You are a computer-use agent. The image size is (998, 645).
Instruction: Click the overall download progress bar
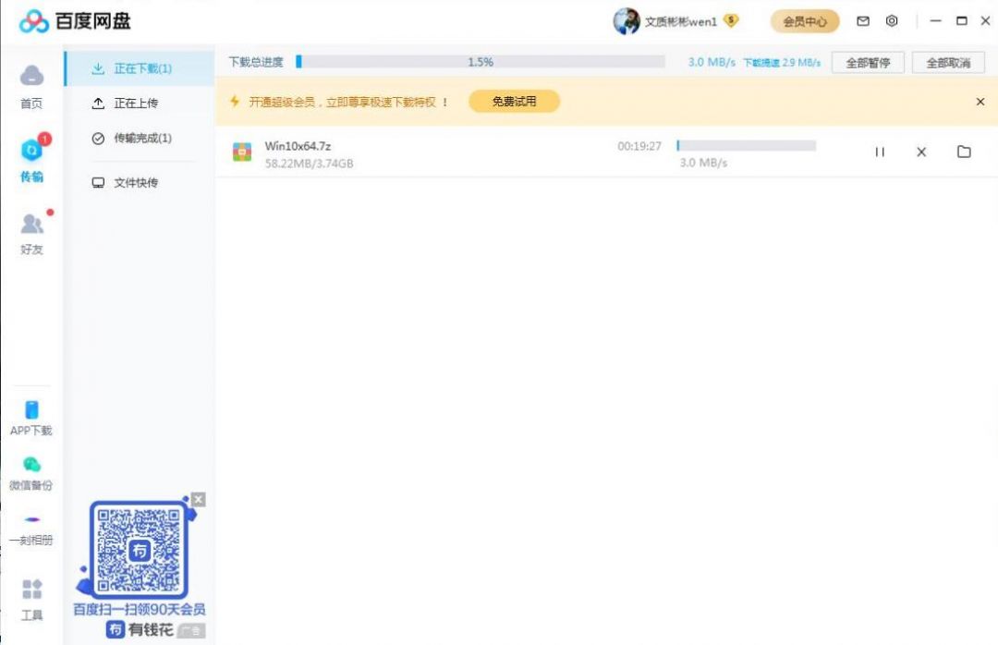(481, 62)
